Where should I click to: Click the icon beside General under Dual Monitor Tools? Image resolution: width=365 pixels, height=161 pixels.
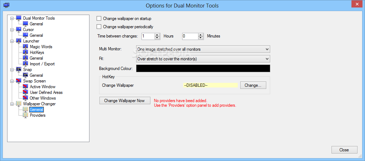coord(25,24)
